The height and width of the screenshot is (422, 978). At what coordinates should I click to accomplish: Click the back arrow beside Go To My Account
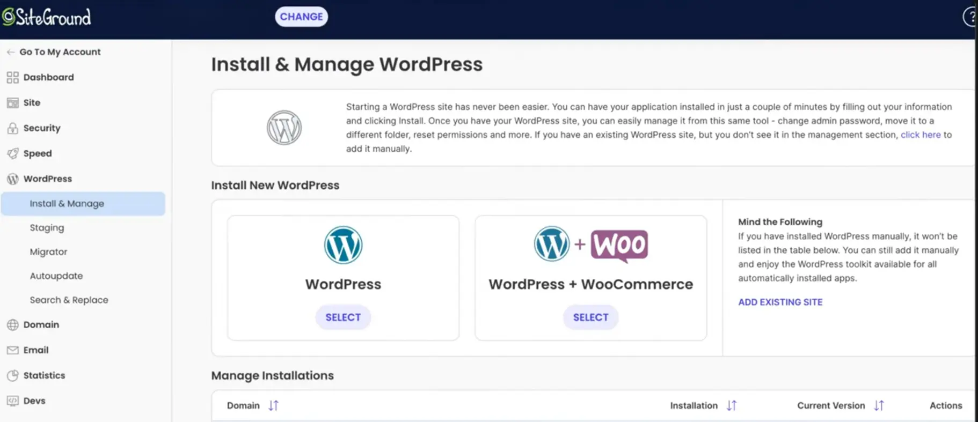point(10,52)
